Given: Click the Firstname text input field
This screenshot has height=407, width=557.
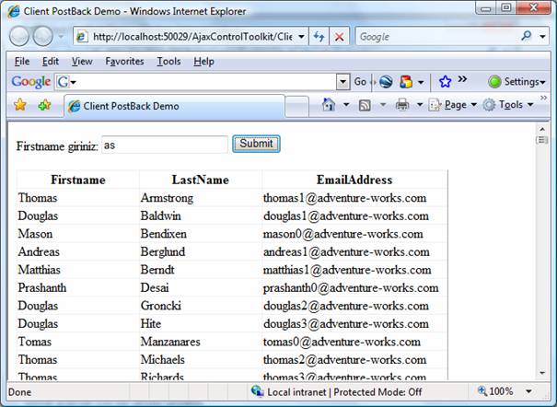Looking at the screenshot, I should [165, 145].
